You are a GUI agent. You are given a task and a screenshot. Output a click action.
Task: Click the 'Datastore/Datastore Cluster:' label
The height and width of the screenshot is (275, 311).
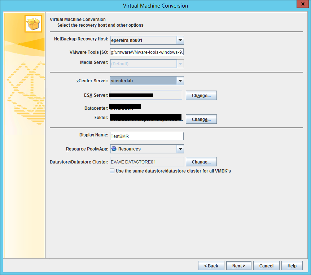click(79, 162)
